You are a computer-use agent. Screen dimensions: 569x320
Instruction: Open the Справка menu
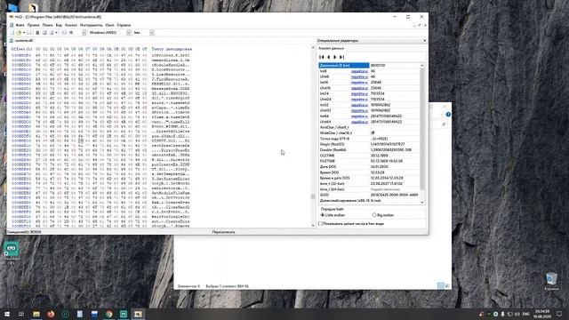click(x=124, y=25)
